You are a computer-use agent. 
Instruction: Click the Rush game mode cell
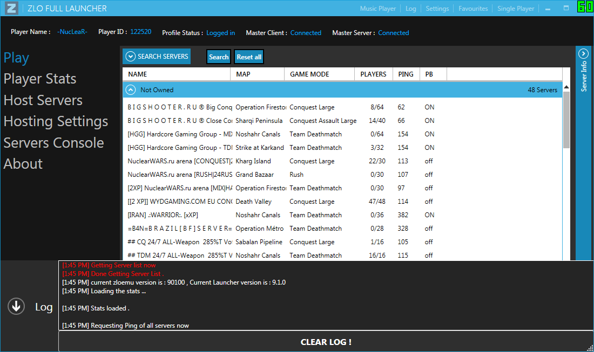[296, 175]
